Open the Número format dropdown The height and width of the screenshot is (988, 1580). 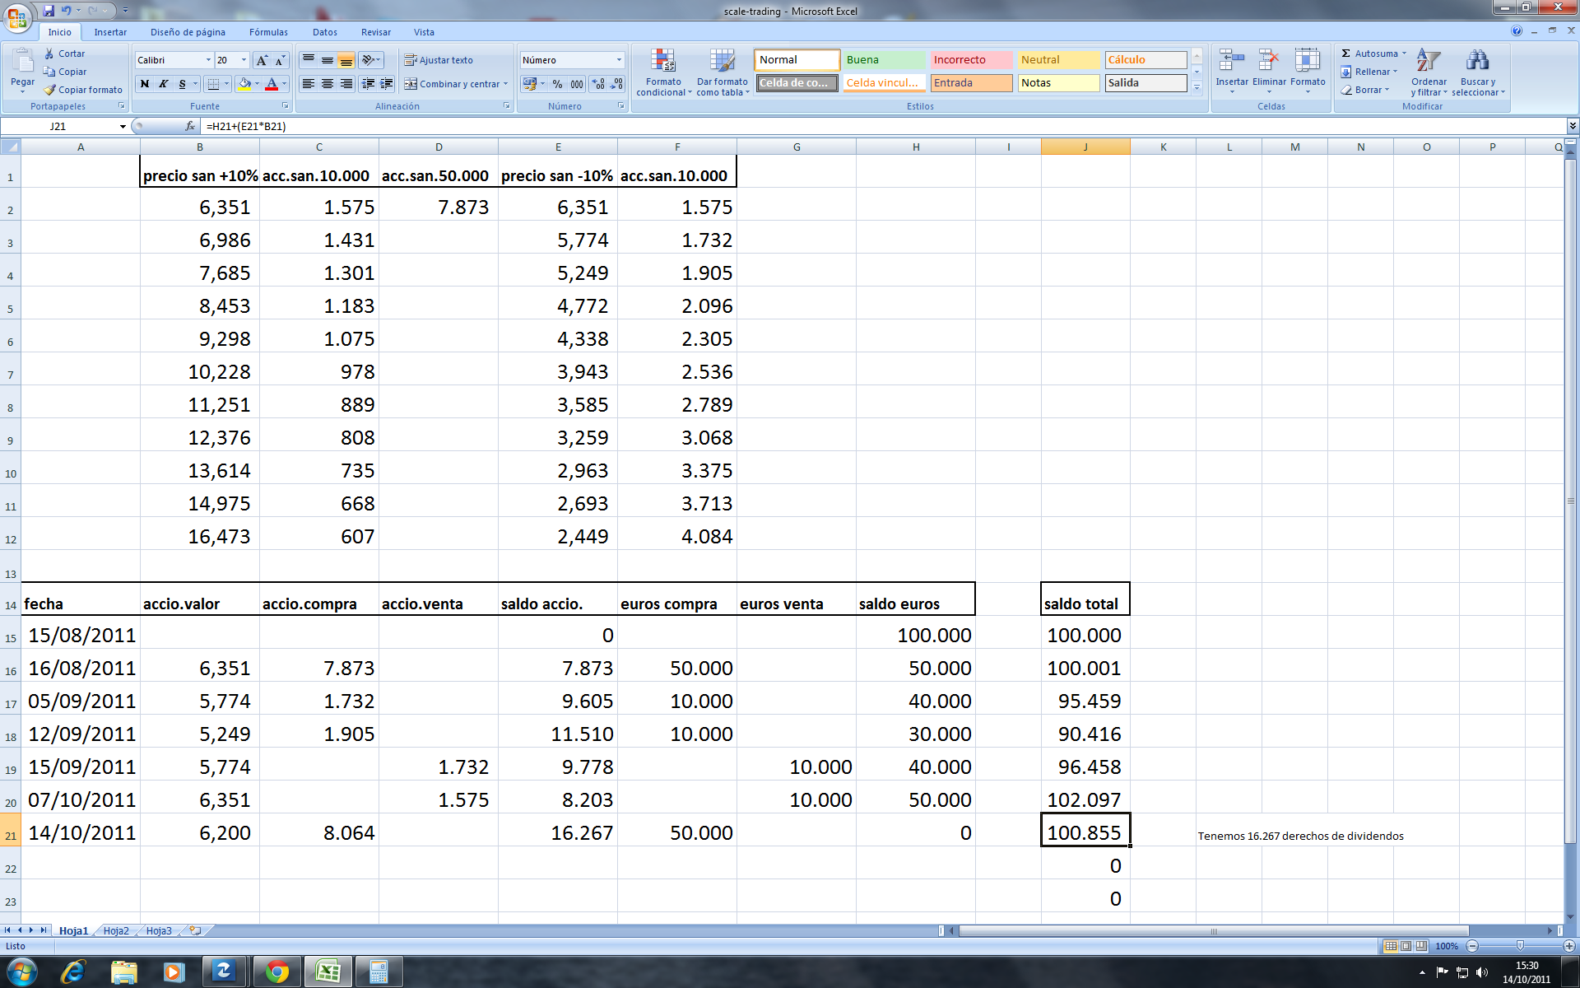pos(619,60)
